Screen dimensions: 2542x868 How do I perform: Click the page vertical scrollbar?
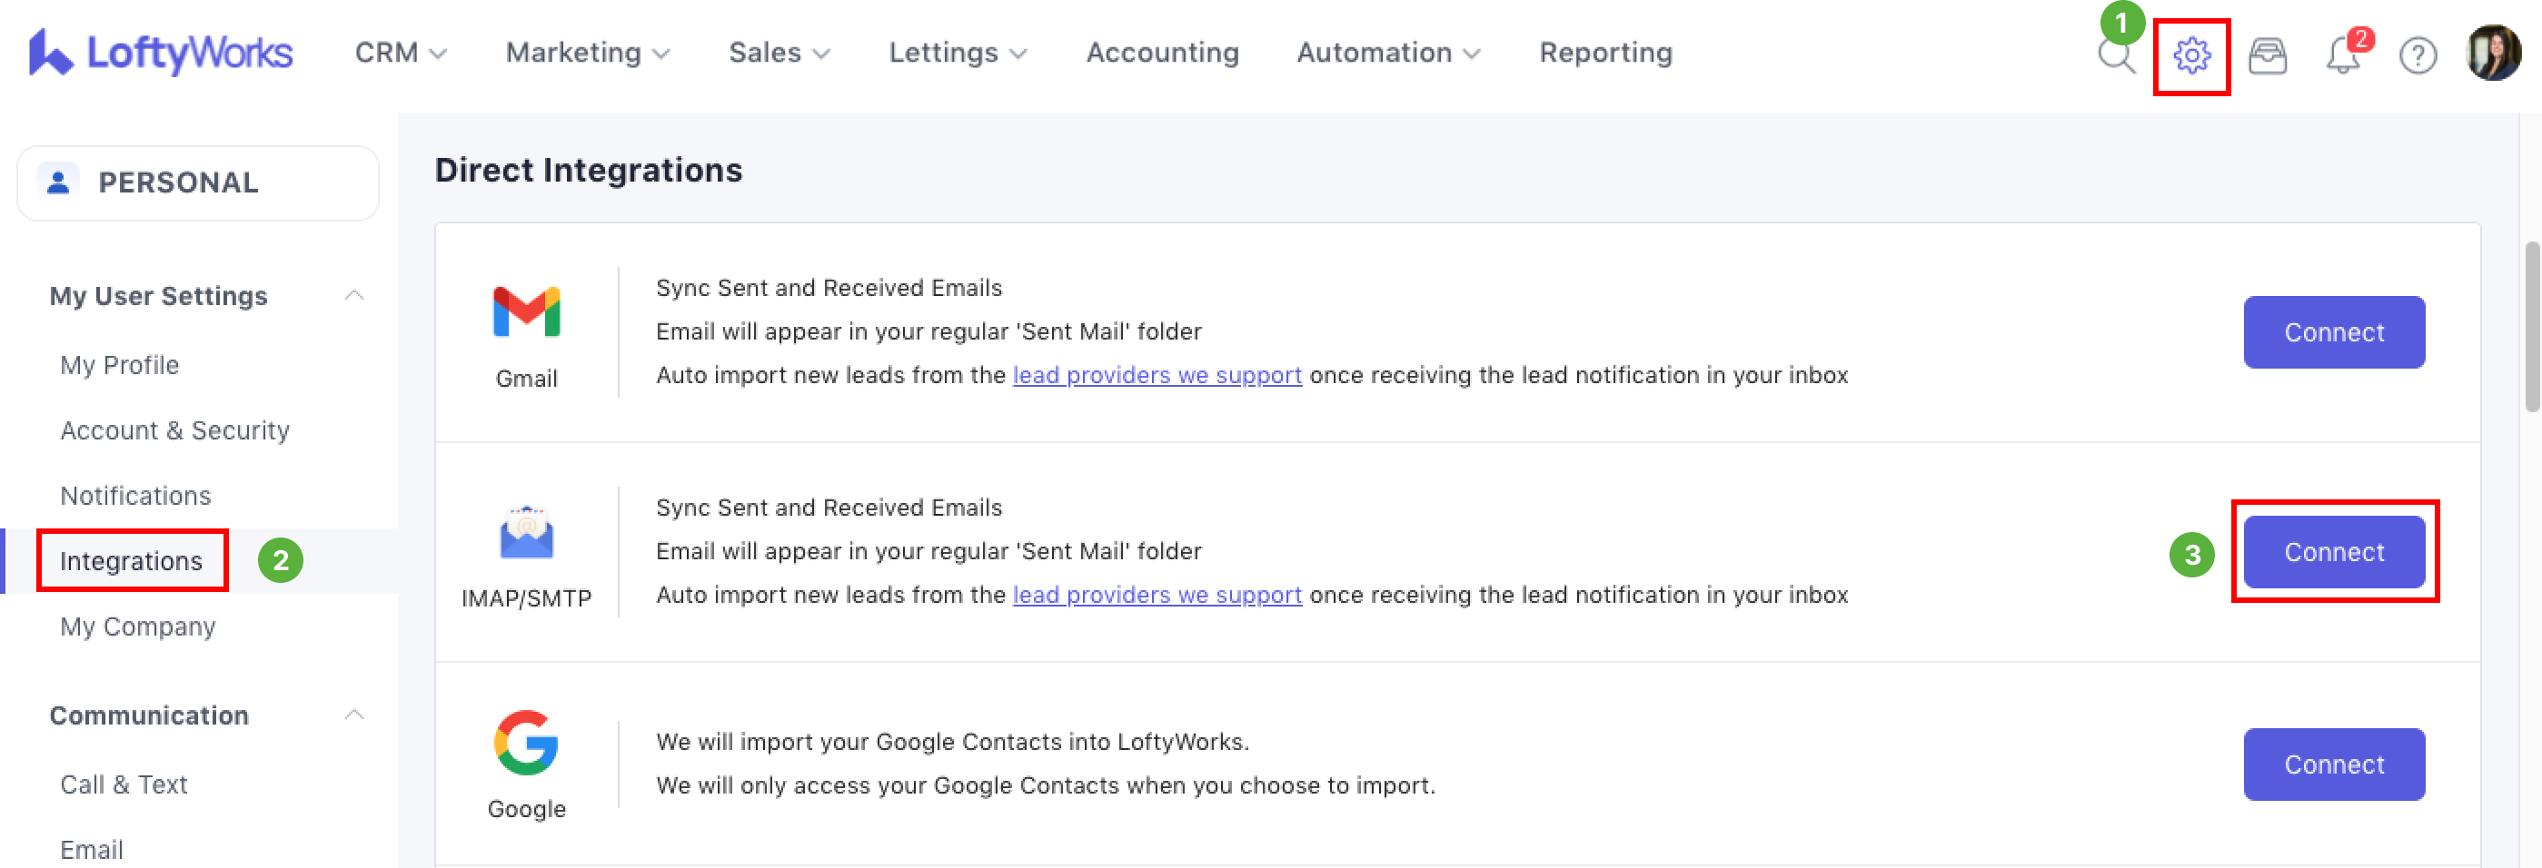(x=2530, y=325)
